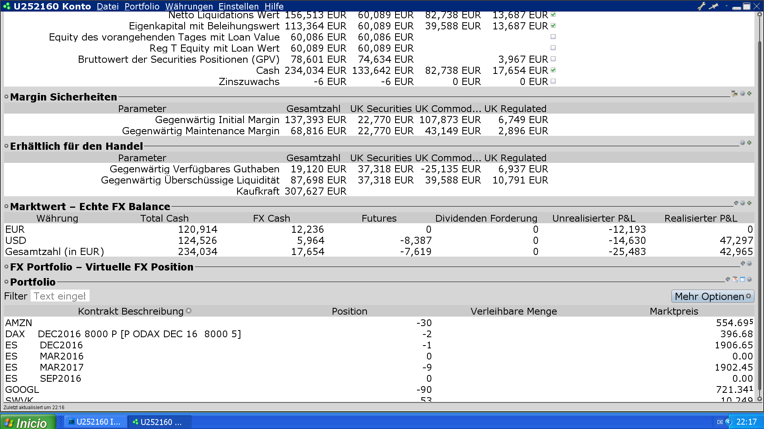This screenshot has width=764, height=429.
Task: Click wrench settings icon in Marktwert section
Action: click(736, 203)
